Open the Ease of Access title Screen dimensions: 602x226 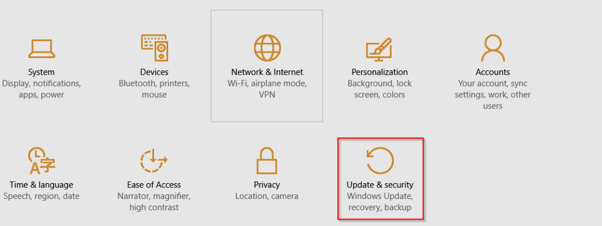pyautogui.click(x=154, y=185)
